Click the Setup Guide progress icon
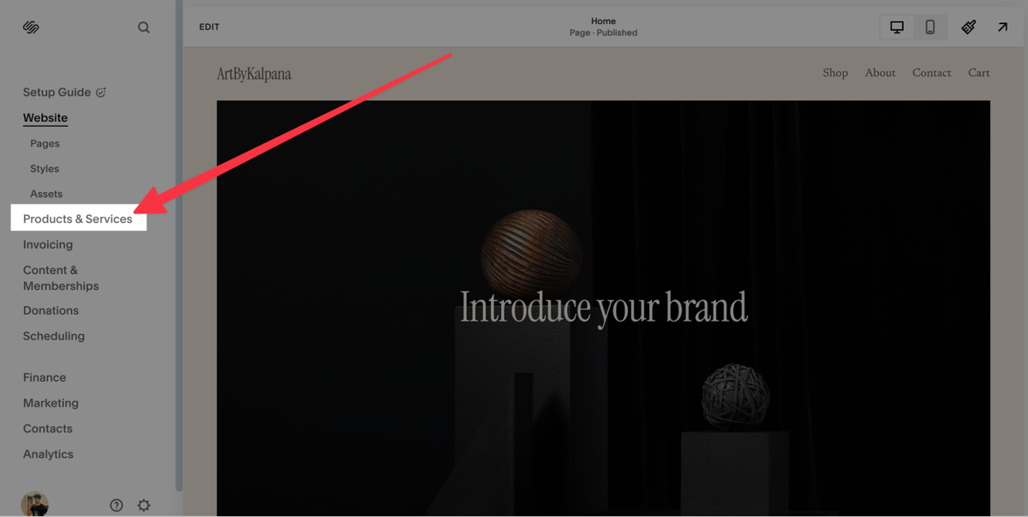The height and width of the screenshot is (517, 1028). tap(101, 92)
